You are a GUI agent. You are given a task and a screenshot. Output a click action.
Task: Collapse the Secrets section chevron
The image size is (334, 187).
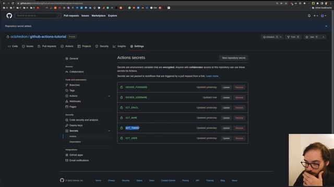(109, 131)
